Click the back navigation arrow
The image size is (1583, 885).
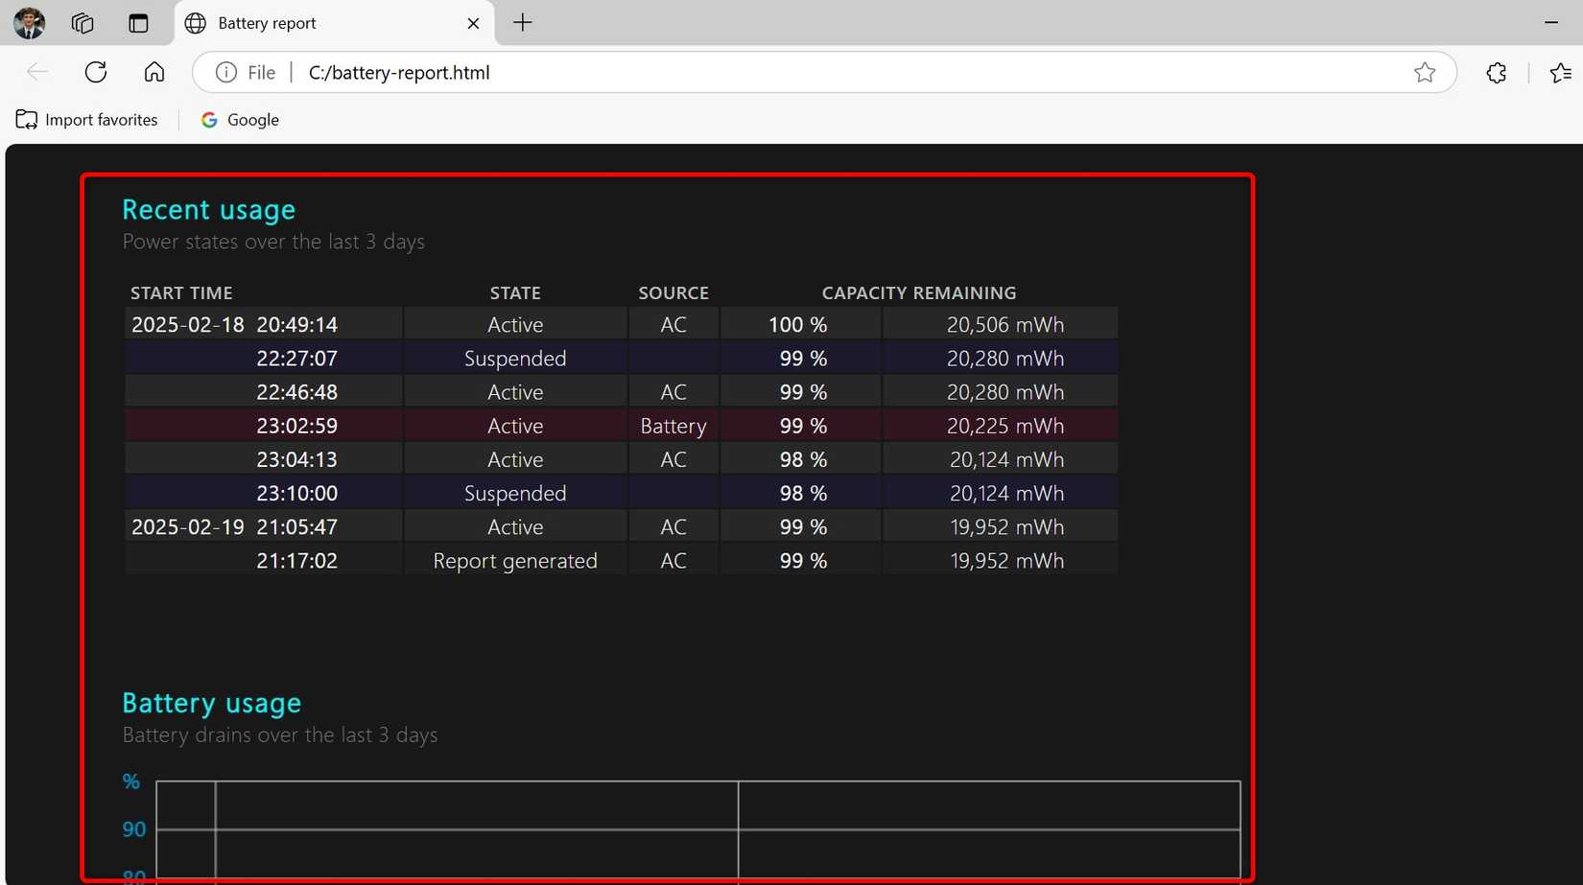pos(36,72)
